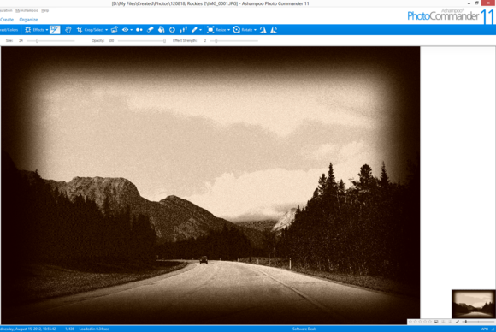Select the eraser tool in toolbar
This screenshot has height=332, width=496.
click(x=151, y=30)
